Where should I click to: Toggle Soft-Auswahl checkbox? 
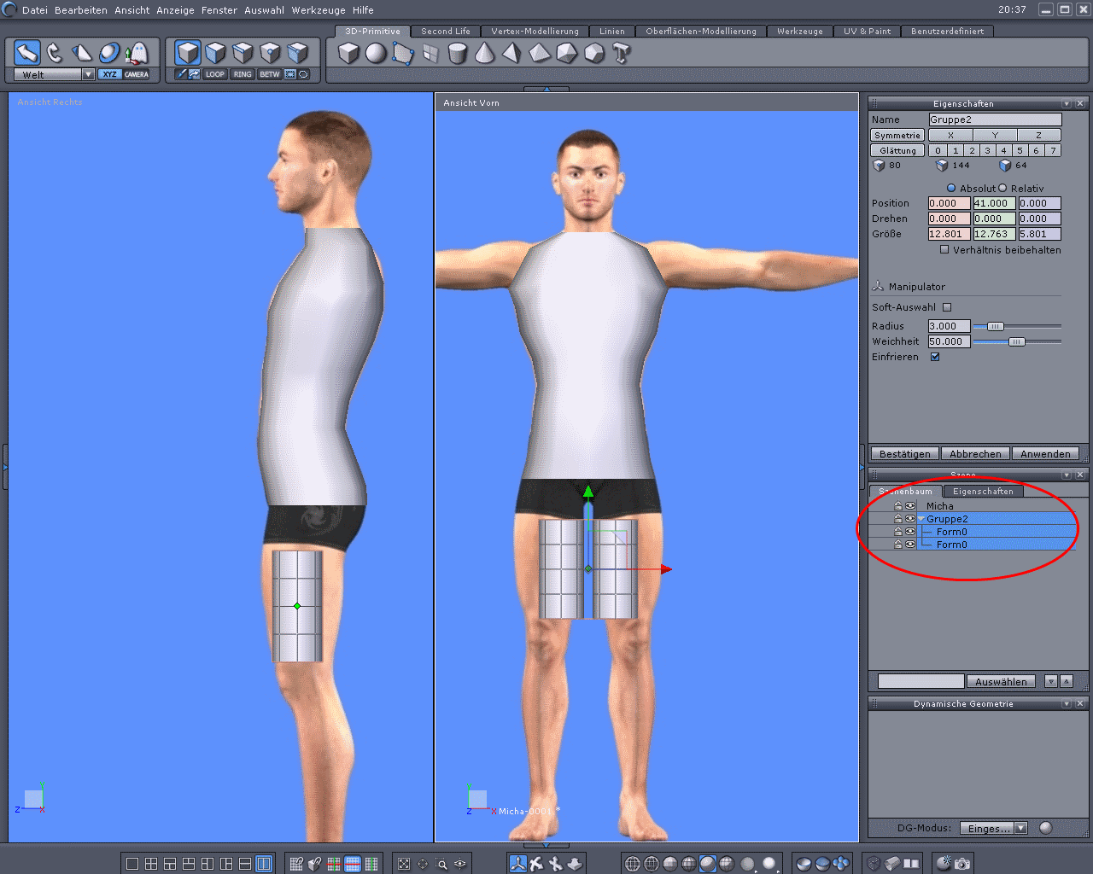947,307
